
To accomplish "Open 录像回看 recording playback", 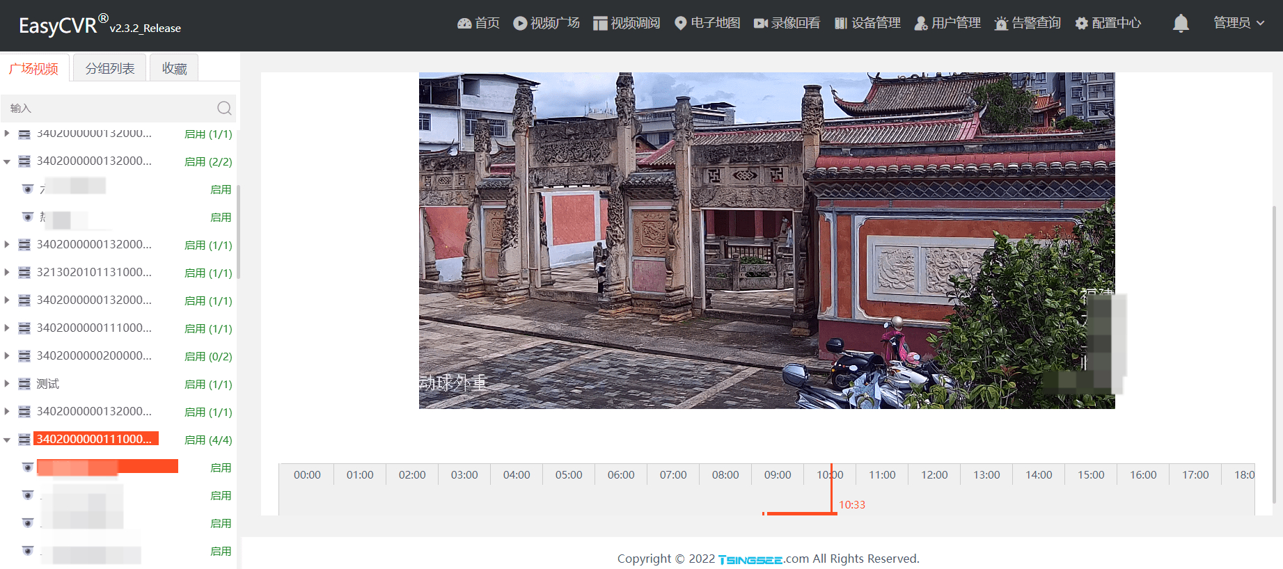I will point(787,23).
